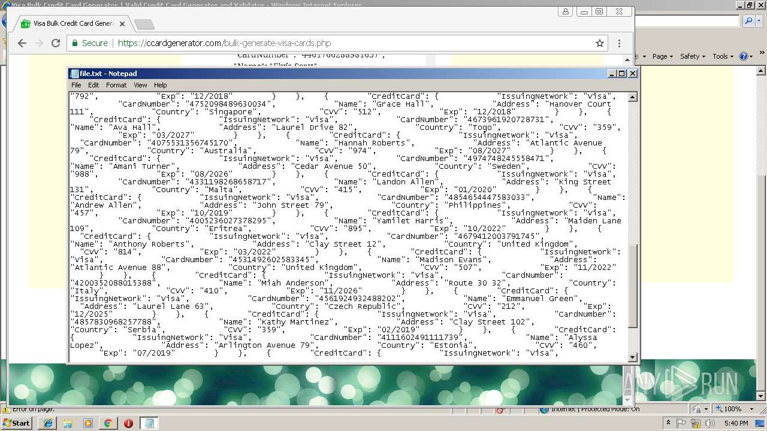Open Notepad View menu
Screen dimensions: 767x431
[140, 85]
